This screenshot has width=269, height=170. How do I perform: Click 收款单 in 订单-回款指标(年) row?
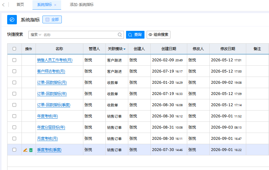(x=113, y=94)
